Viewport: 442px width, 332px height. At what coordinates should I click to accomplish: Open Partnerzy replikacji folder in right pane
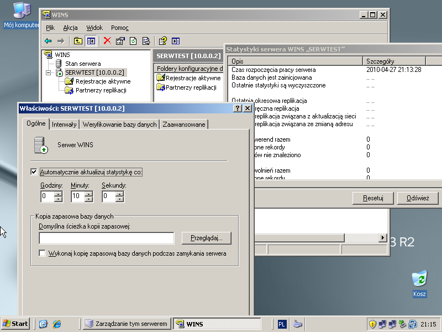click(x=191, y=87)
